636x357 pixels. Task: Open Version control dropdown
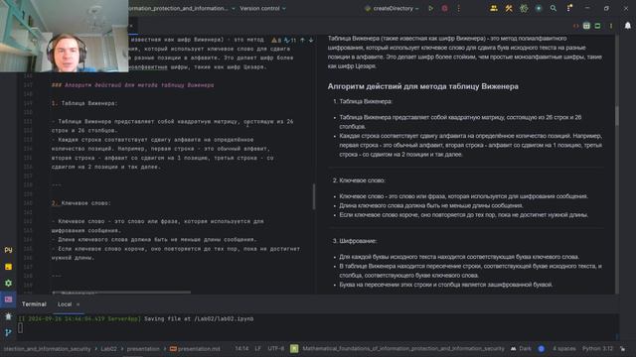pyautogui.click(x=262, y=9)
